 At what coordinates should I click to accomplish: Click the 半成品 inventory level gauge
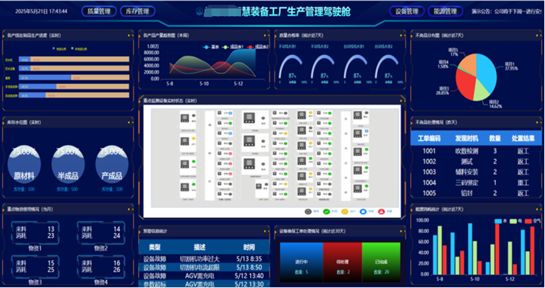70,163
